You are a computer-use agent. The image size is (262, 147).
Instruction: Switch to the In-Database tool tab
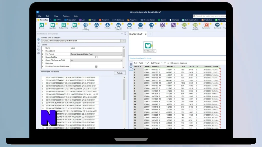tap(118, 20)
